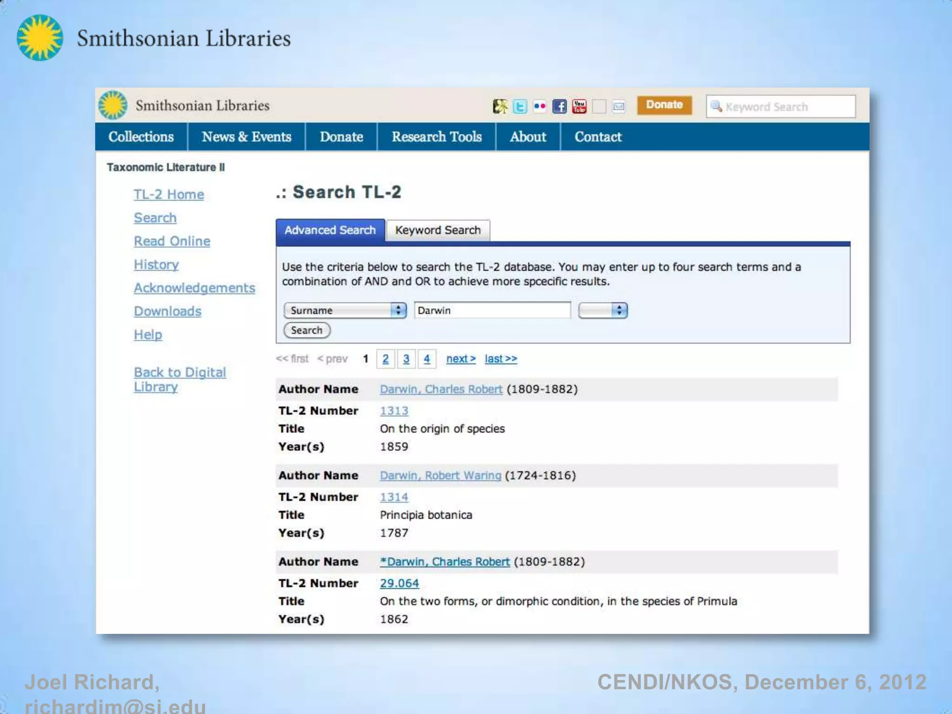Open the Facebook page icon
The height and width of the screenshot is (714, 952).
pos(559,106)
